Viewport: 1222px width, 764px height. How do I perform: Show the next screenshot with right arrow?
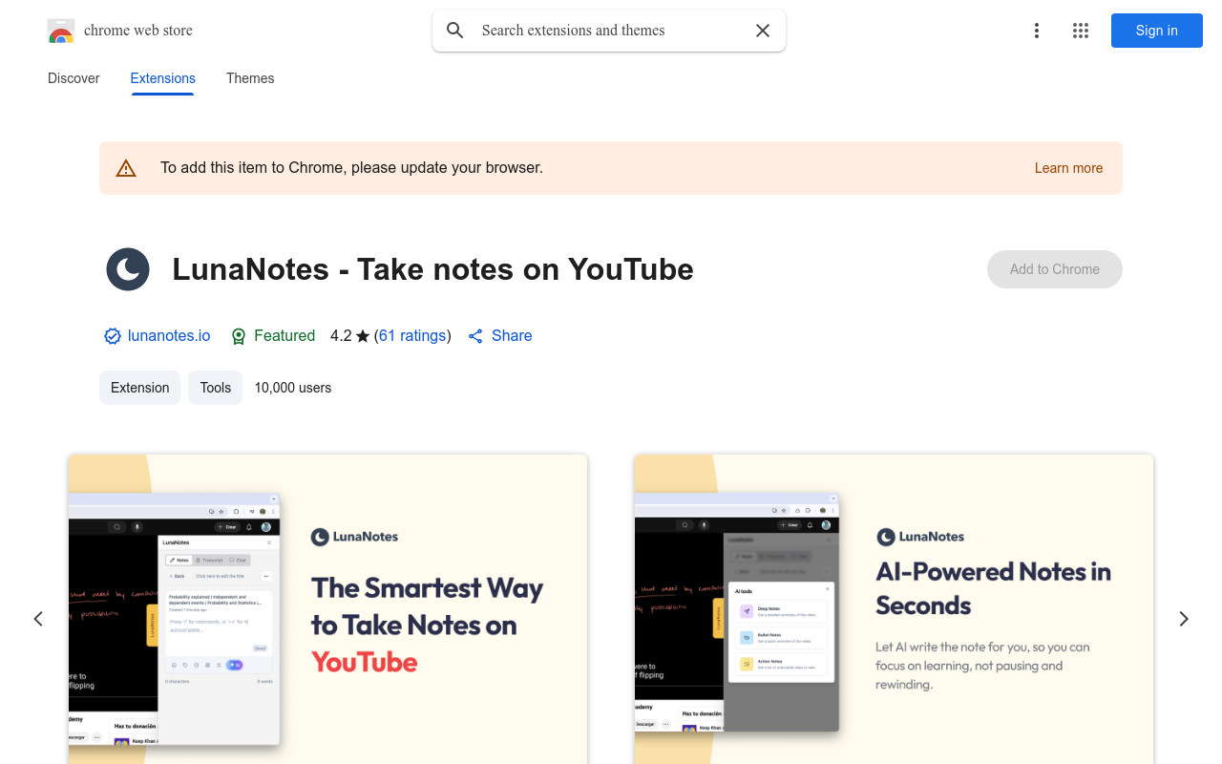coord(1184,619)
